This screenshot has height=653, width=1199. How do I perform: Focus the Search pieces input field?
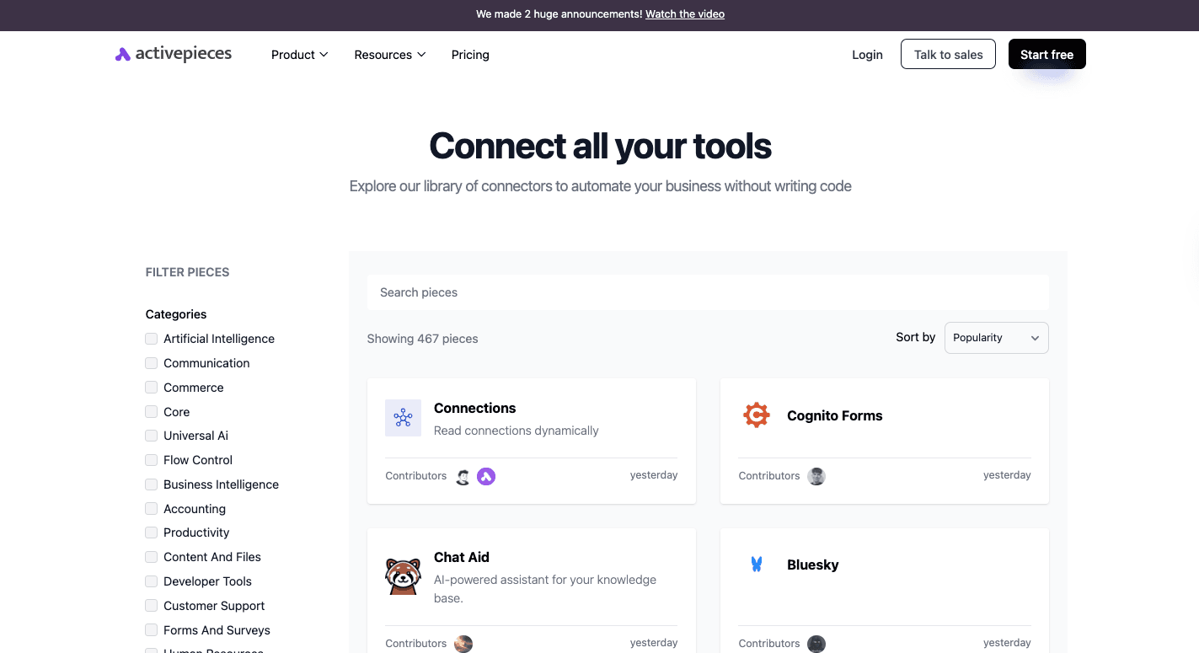pyautogui.click(x=708, y=292)
